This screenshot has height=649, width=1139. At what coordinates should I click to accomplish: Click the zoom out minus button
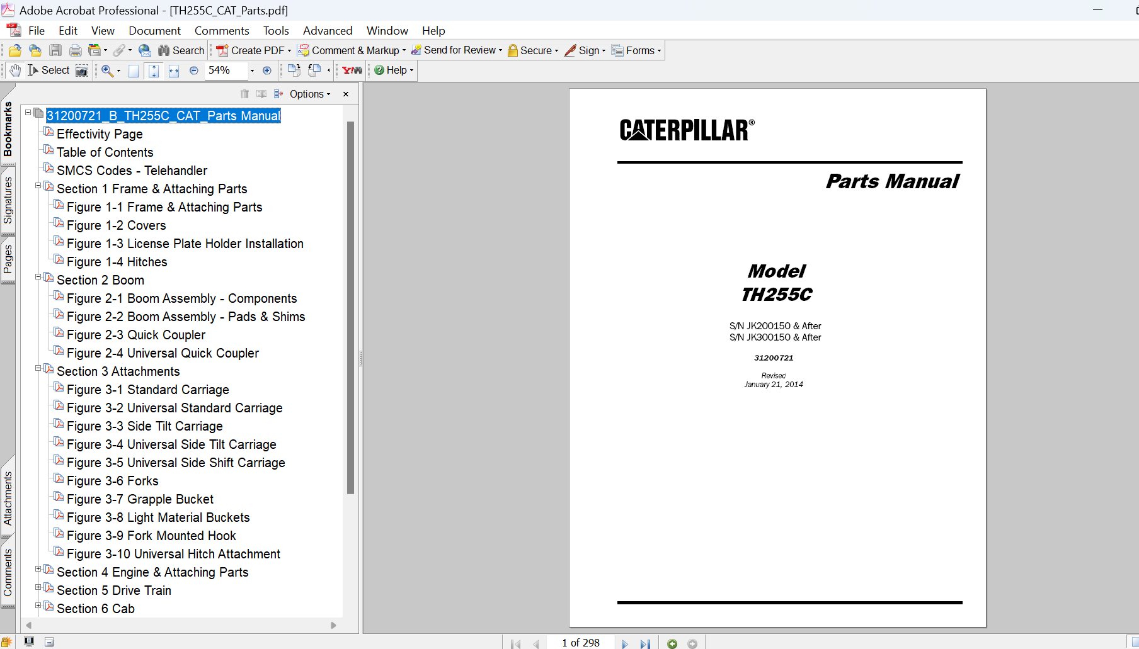click(194, 71)
